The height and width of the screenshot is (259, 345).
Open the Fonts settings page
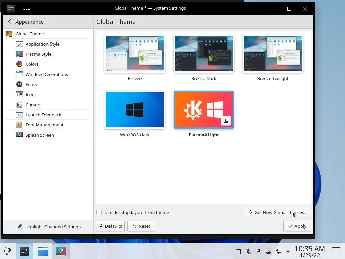coord(48,84)
